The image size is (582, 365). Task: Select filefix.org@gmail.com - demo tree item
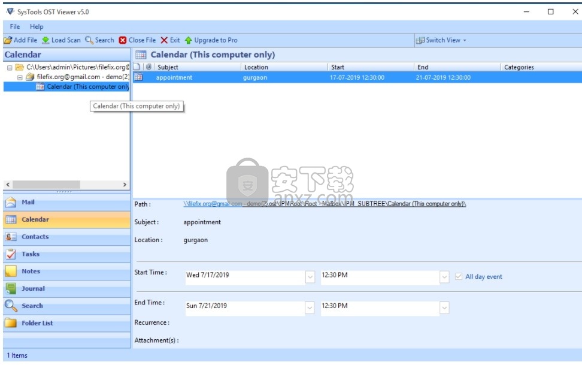[83, 77]
